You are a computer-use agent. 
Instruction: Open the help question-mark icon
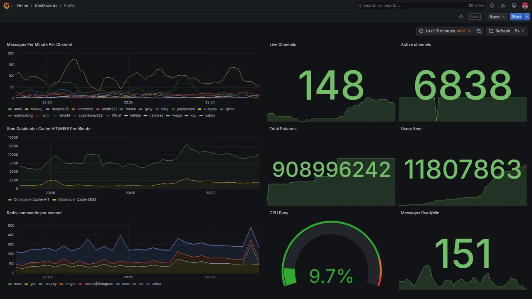[x=492, y=6]
